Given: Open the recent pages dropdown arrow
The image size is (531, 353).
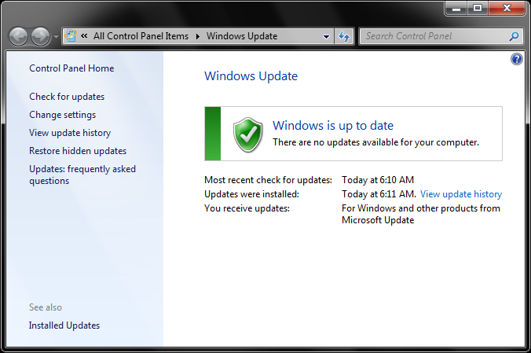Looking at the screenshot, I should [55, 37].
